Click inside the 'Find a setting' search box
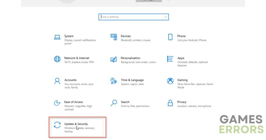 point(132,17)
